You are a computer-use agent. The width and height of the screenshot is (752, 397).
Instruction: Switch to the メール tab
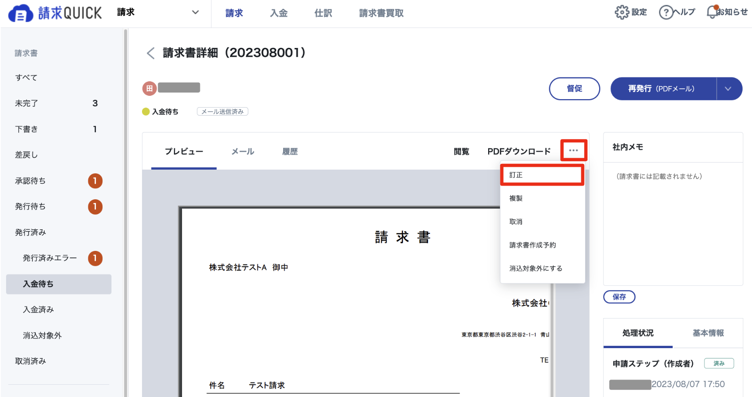tap(243, 151)
